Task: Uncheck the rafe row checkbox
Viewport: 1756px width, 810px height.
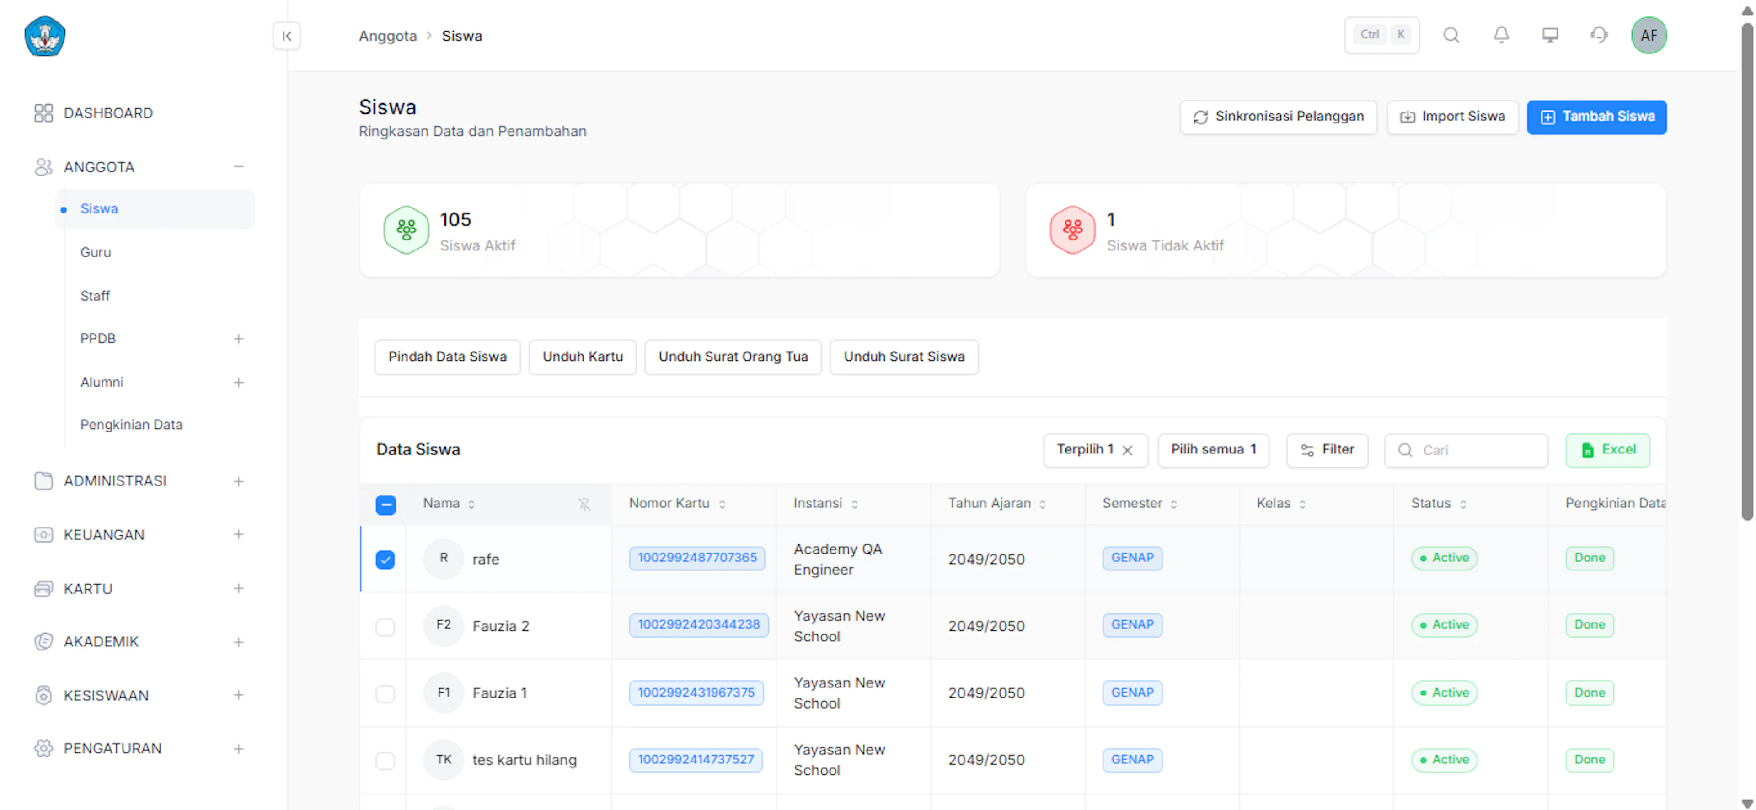Action: coord(385,560)
